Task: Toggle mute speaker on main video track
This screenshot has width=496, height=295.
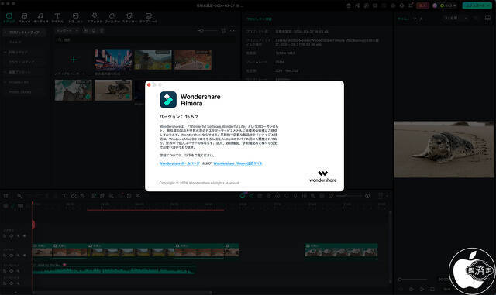Action: 25,256
